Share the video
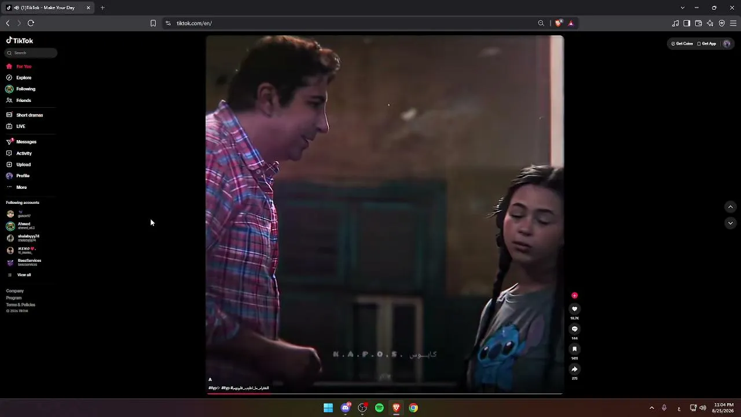The height and width of the screenshot is (417, 741). pos(574,369)
